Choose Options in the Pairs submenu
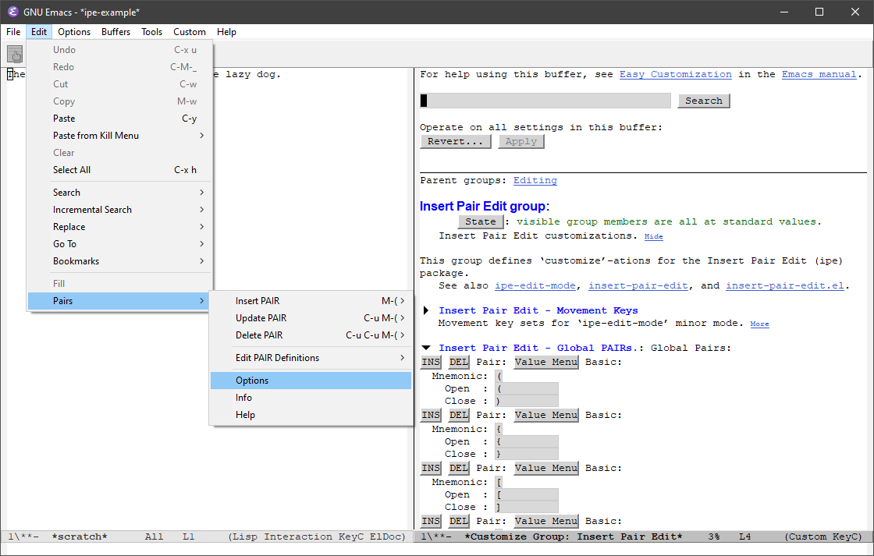874x556 pixels. (311, 381)
